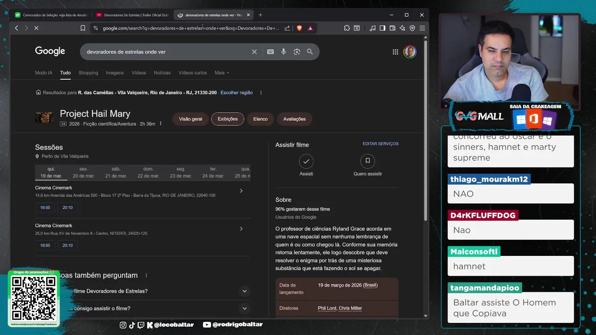Click the bookmark icon beside address bar
Image resolution: width=596 pixels, height=335 pixels.
click(x=83, y=28)
